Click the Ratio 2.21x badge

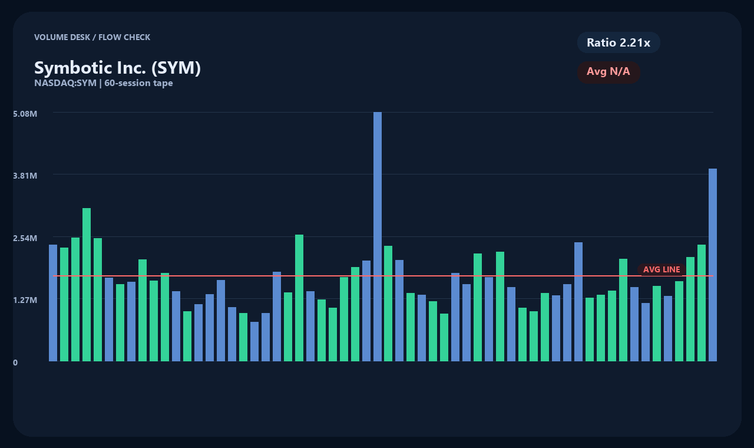(x=619, y=42)
